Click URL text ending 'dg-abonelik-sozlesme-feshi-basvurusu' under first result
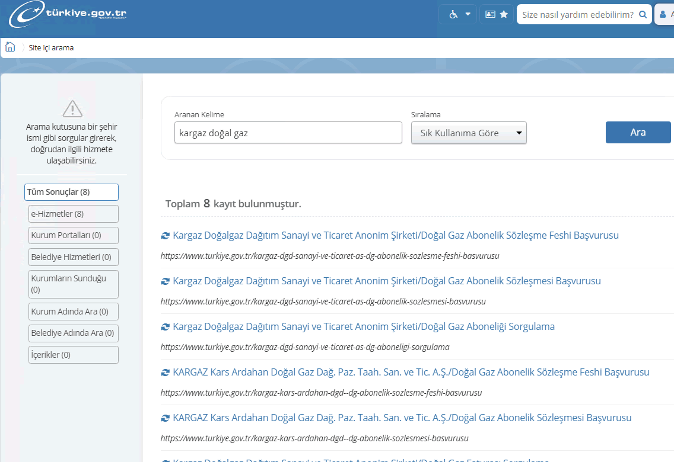The width and height of the screenshot is (674, 462). pos(330,256)
